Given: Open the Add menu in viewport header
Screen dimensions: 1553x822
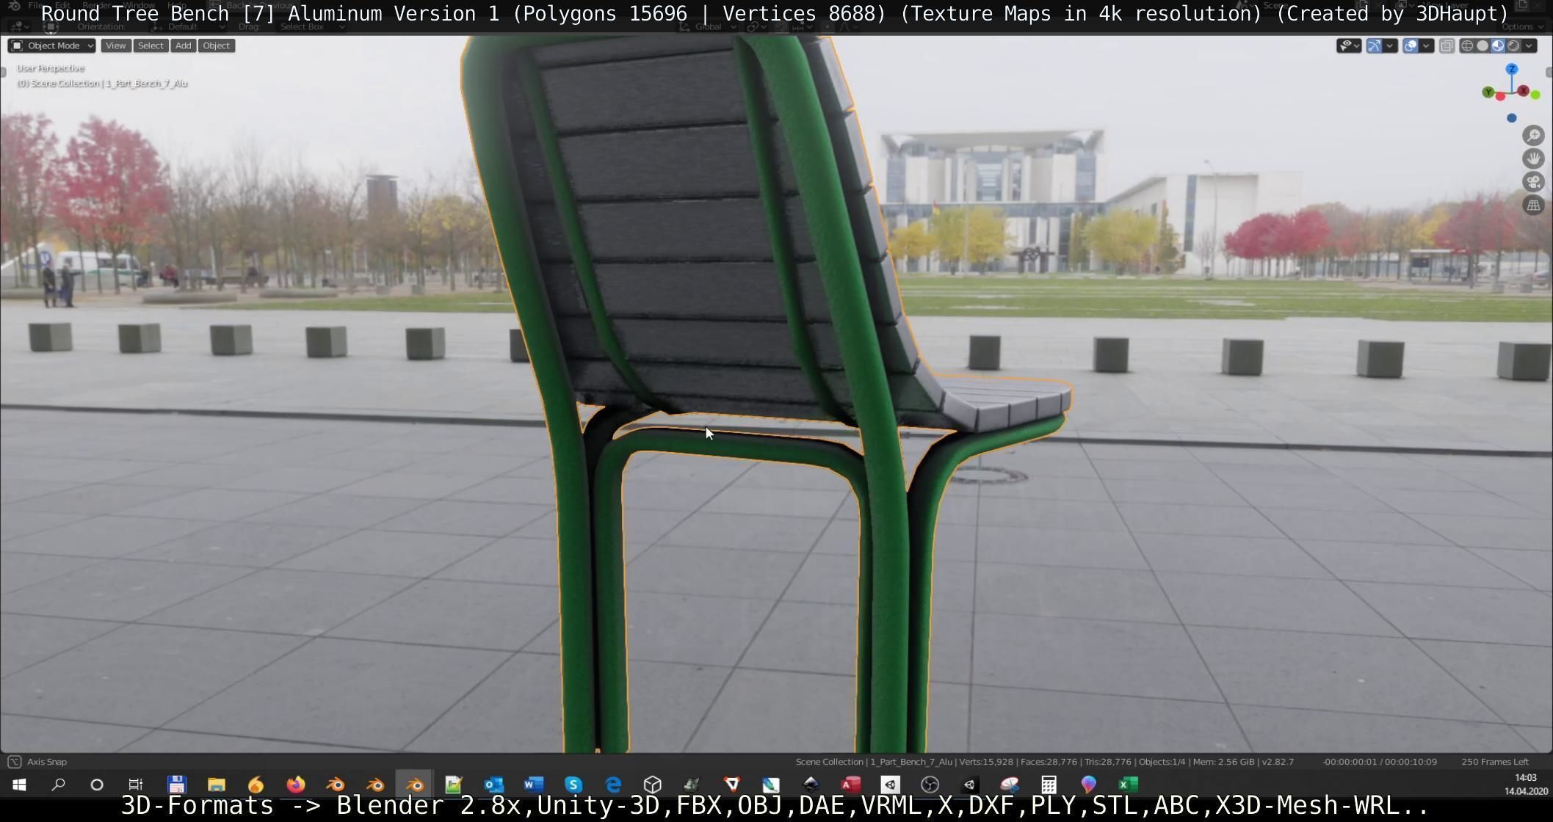Looking at the screenshot, I should [x=183, y=46].
